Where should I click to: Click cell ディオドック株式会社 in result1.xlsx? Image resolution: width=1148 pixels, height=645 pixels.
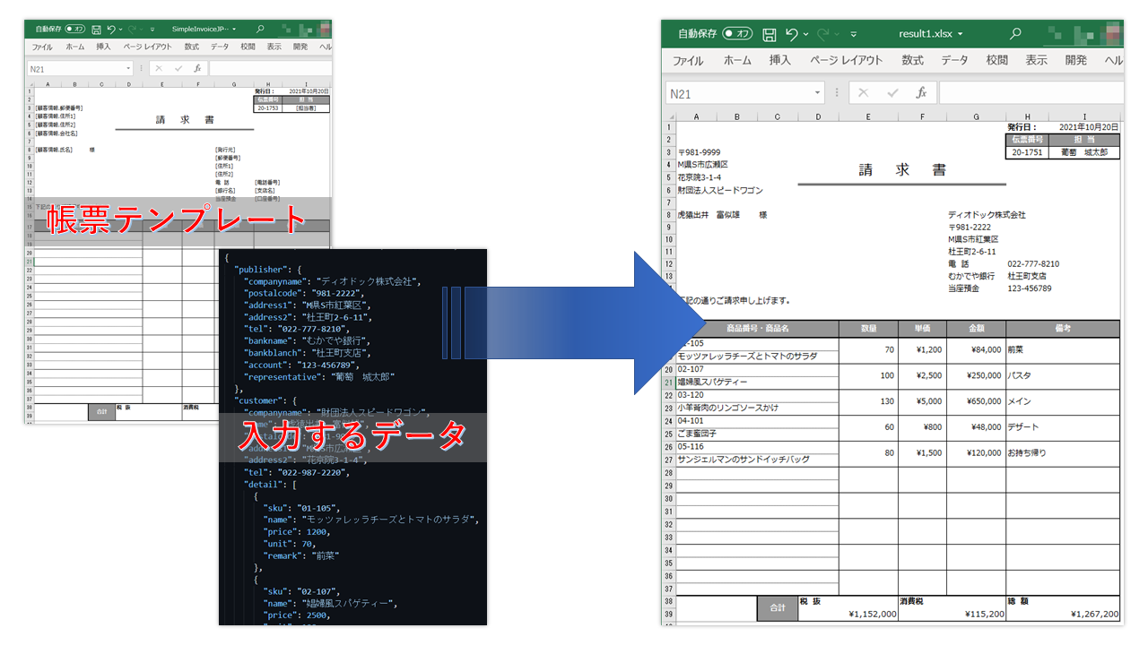(987, 215)
